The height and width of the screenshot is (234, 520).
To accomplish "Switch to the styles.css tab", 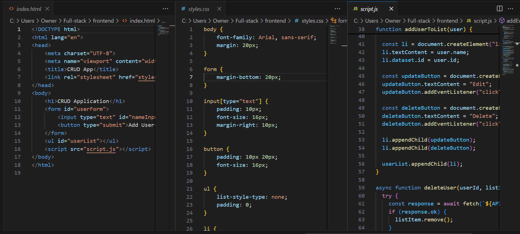I will (x=200, y=9).
